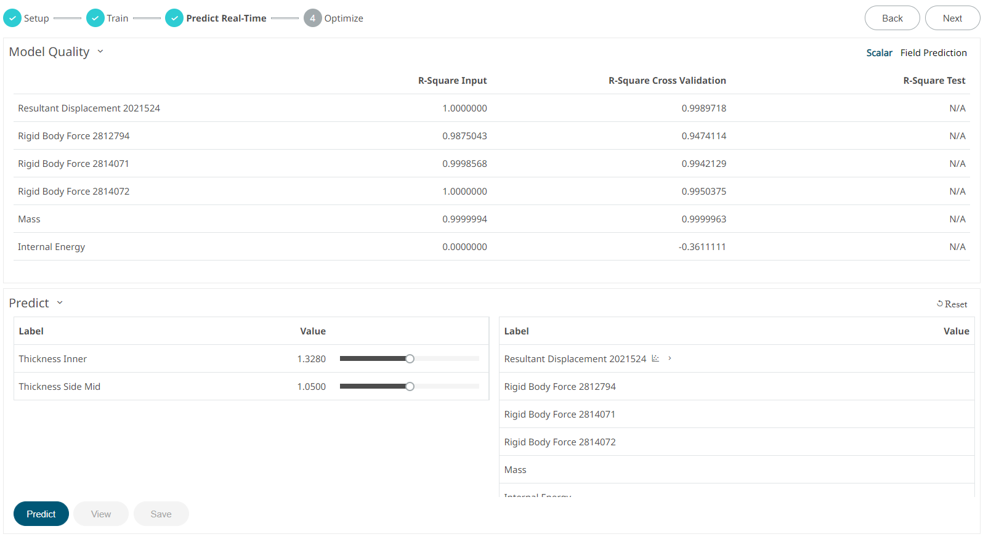Click the Thickness Side Mid value 1.0500
The width and height of the screenshot is (983, 542).
click(x=311, y=387)
